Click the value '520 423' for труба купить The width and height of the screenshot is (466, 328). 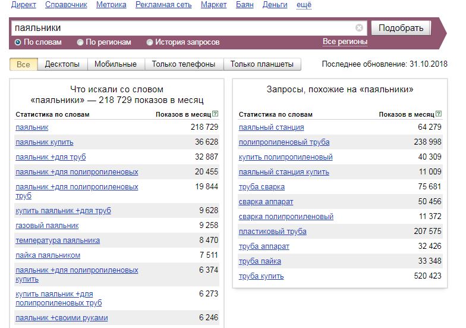click(x=428, y=276)
